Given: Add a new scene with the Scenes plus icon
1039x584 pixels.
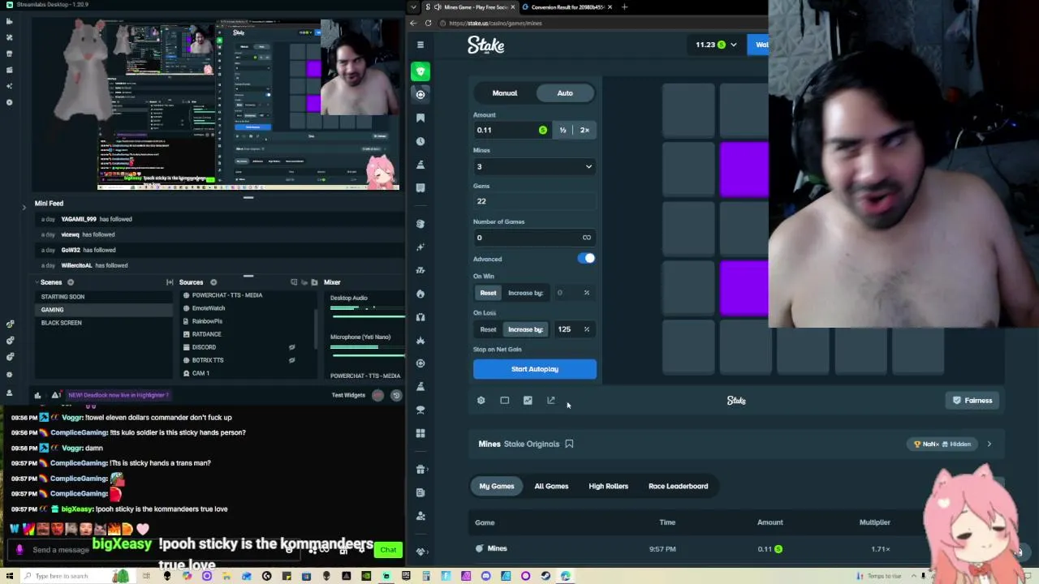Looking at the screenshot, I should click(x=71, y=282).
